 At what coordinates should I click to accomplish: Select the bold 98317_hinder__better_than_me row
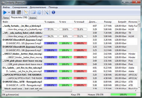[69, 54]
